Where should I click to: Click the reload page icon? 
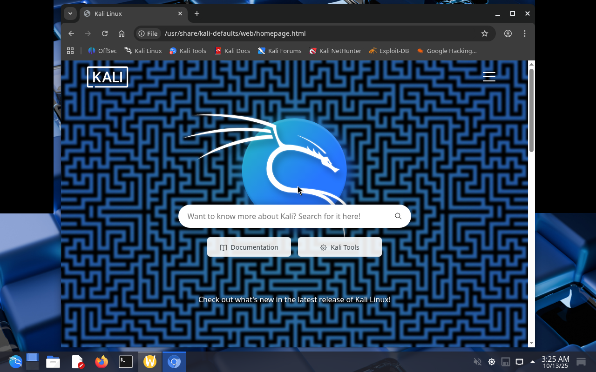(105, 33)
